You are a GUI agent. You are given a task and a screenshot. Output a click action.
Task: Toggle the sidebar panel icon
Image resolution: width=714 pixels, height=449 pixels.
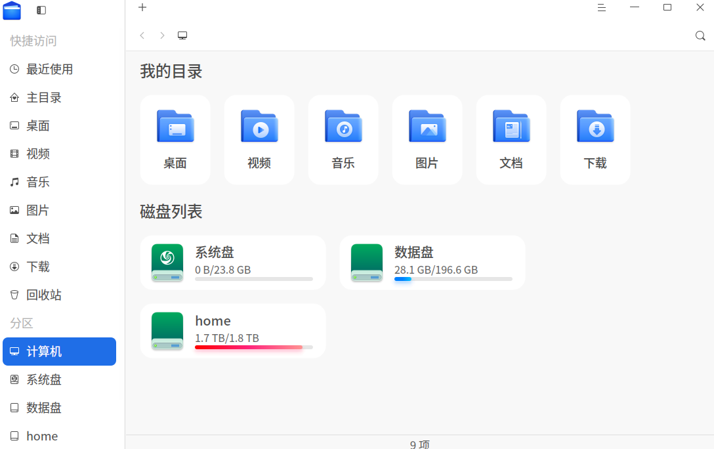[x=41, y=10]
